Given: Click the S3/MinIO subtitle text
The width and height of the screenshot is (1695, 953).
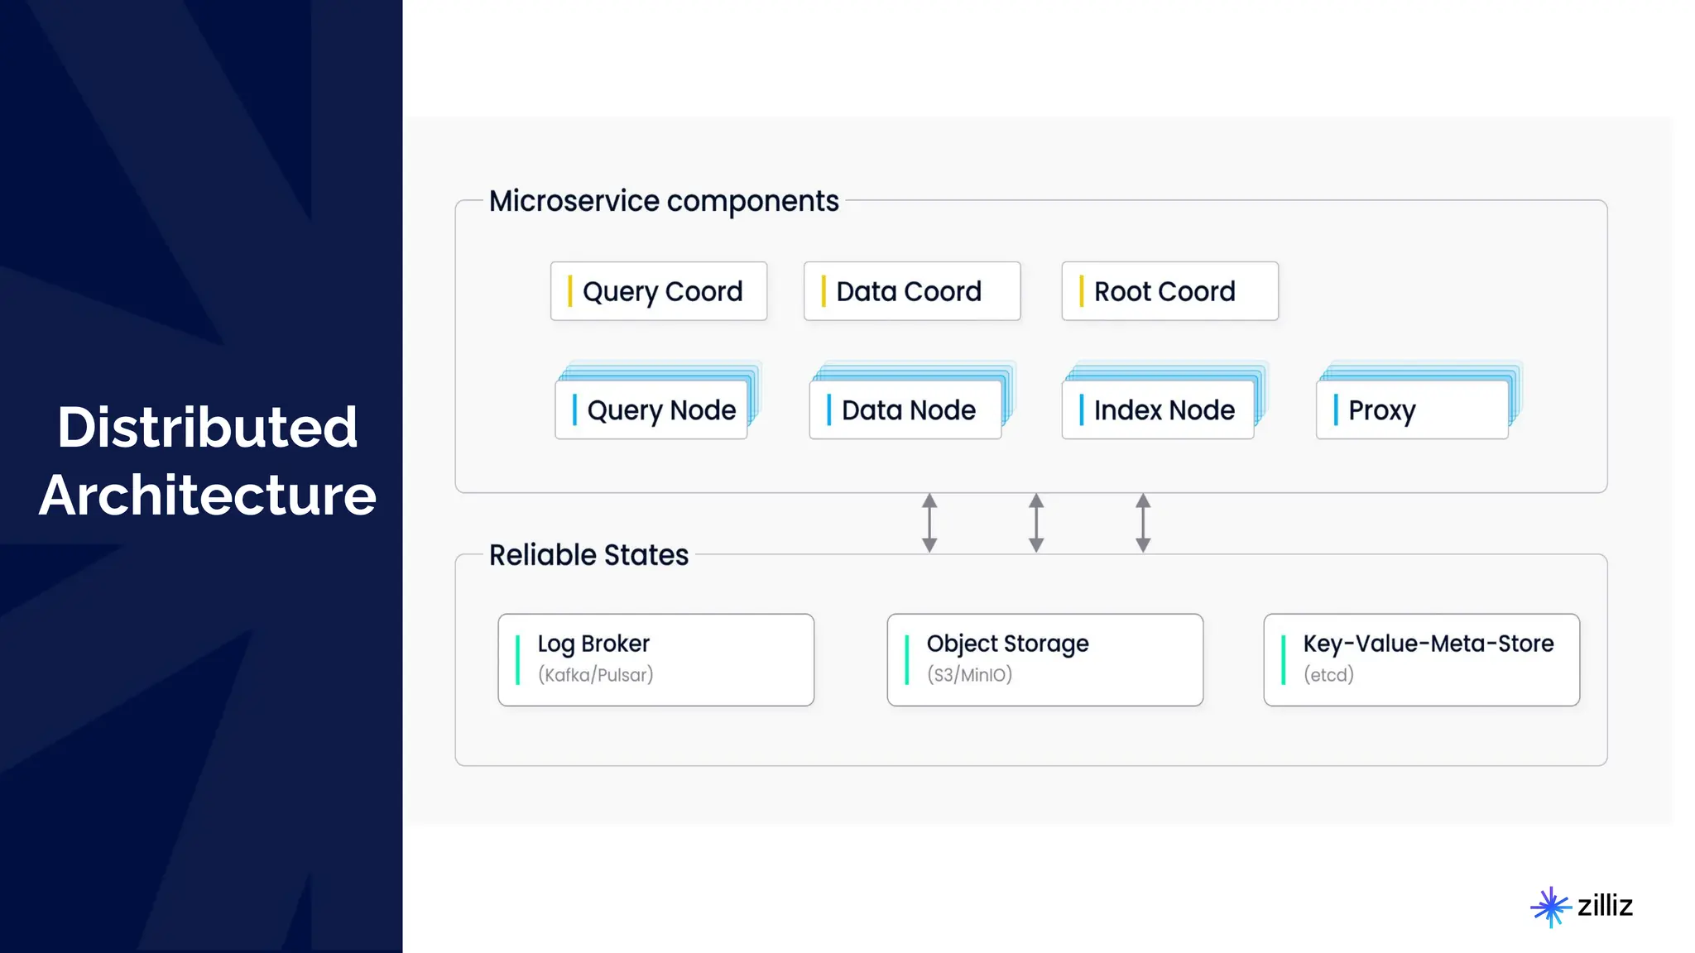Looking at the screenshot, I should pyautogui.click(x=969, y=675).
